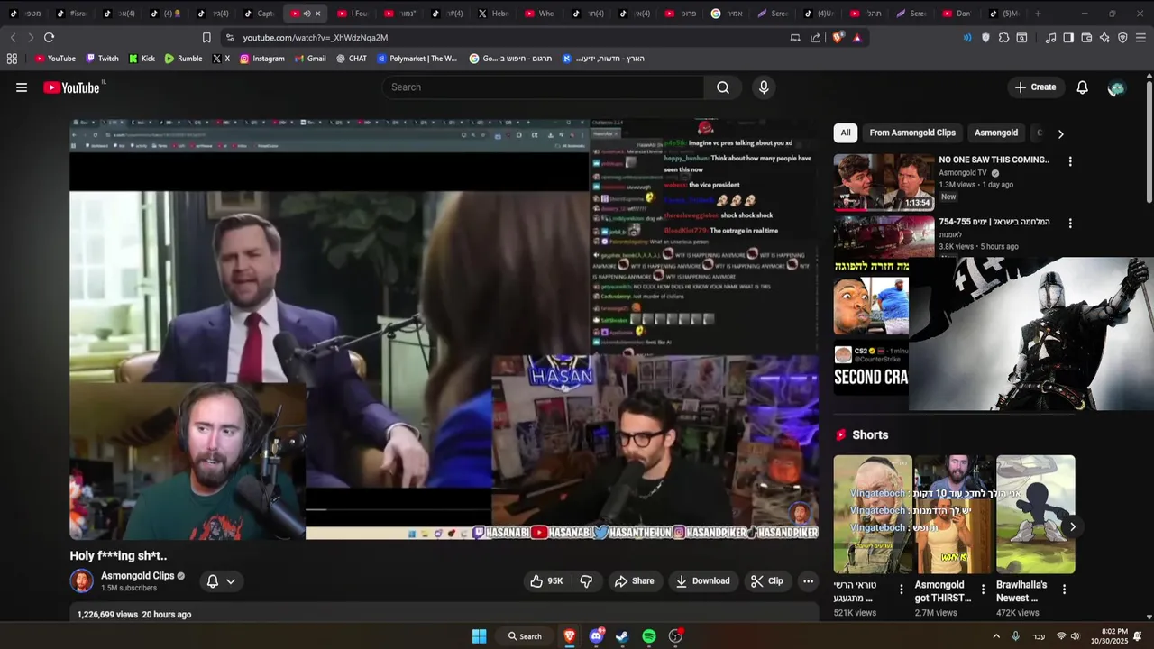Screen dimensions: 1154x649
Task: Bookmark this page in the address bar
Action: pyautogui.click(x=206, y=38)
